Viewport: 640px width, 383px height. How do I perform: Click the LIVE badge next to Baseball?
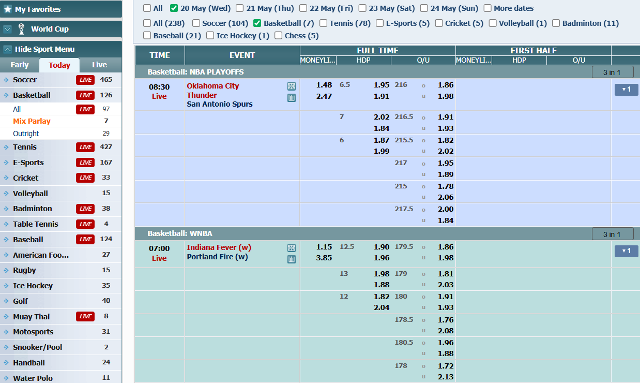85,239
